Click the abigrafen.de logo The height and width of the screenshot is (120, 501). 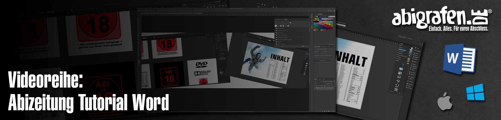point(442,19)
